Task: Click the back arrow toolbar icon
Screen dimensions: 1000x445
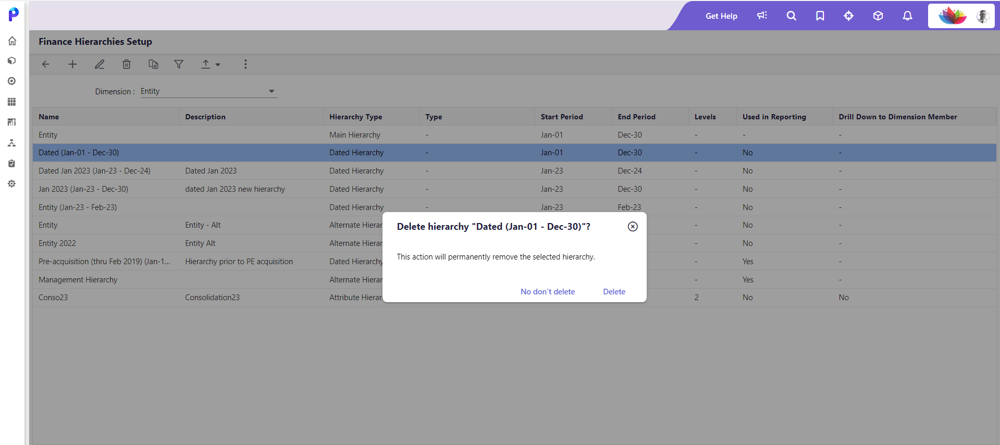Action: 46,64
